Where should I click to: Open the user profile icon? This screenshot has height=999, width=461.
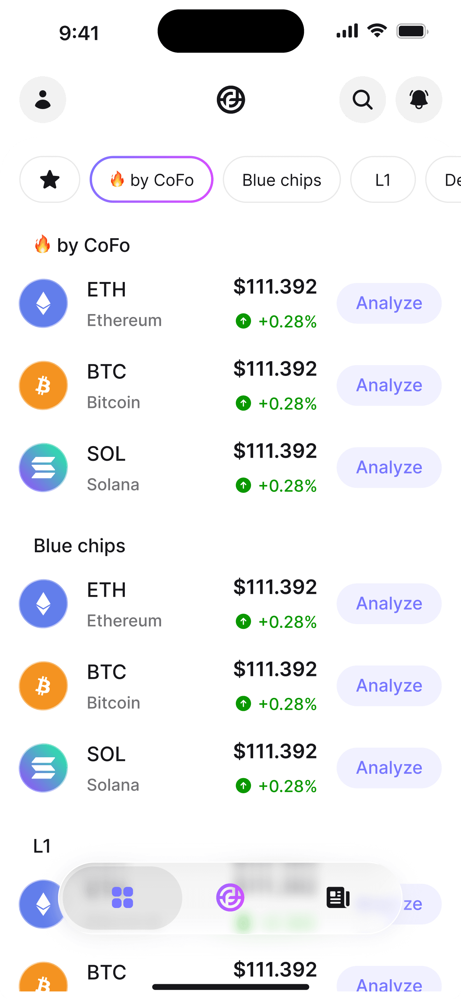click(x=43, y=100)
